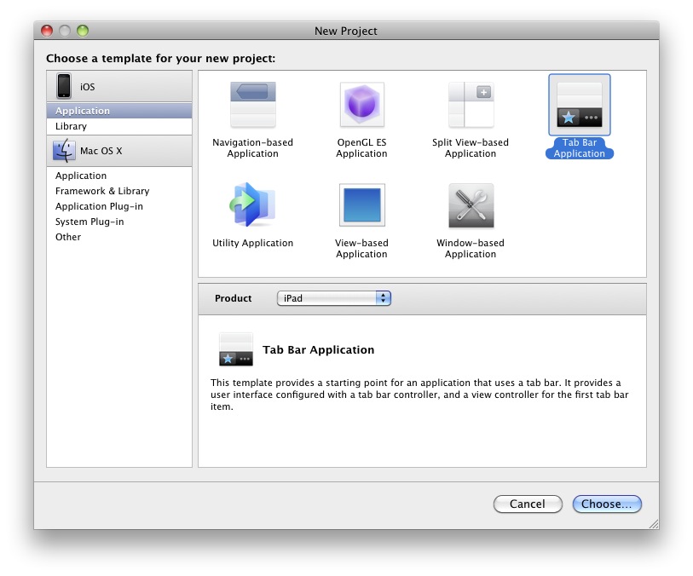Viewport: 693px width, 576px height.
Task: Click the iPhone icon in iOS header
Action: coord(64,86)
